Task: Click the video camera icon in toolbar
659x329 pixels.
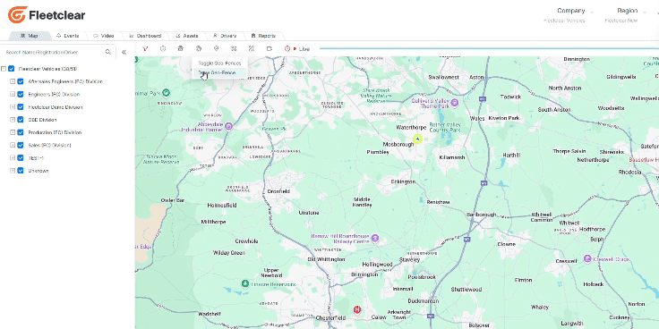Action: coord(270,48)
